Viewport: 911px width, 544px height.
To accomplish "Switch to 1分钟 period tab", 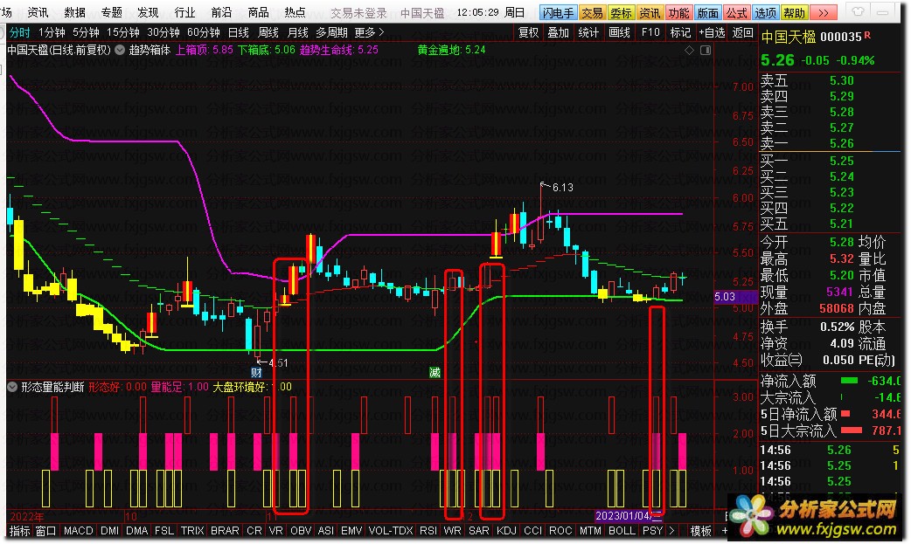I will click(52, 32).
